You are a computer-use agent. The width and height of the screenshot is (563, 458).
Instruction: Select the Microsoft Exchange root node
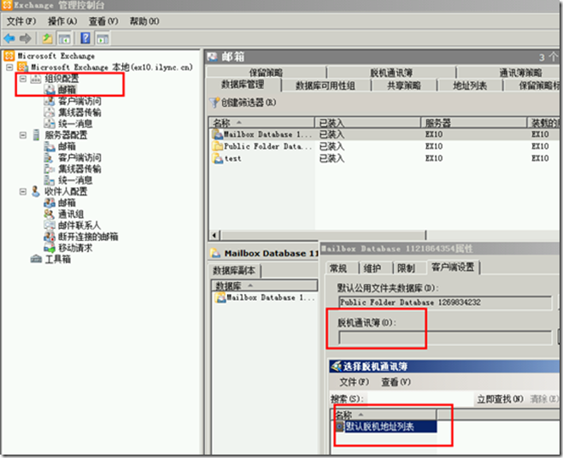pos(56,56)
